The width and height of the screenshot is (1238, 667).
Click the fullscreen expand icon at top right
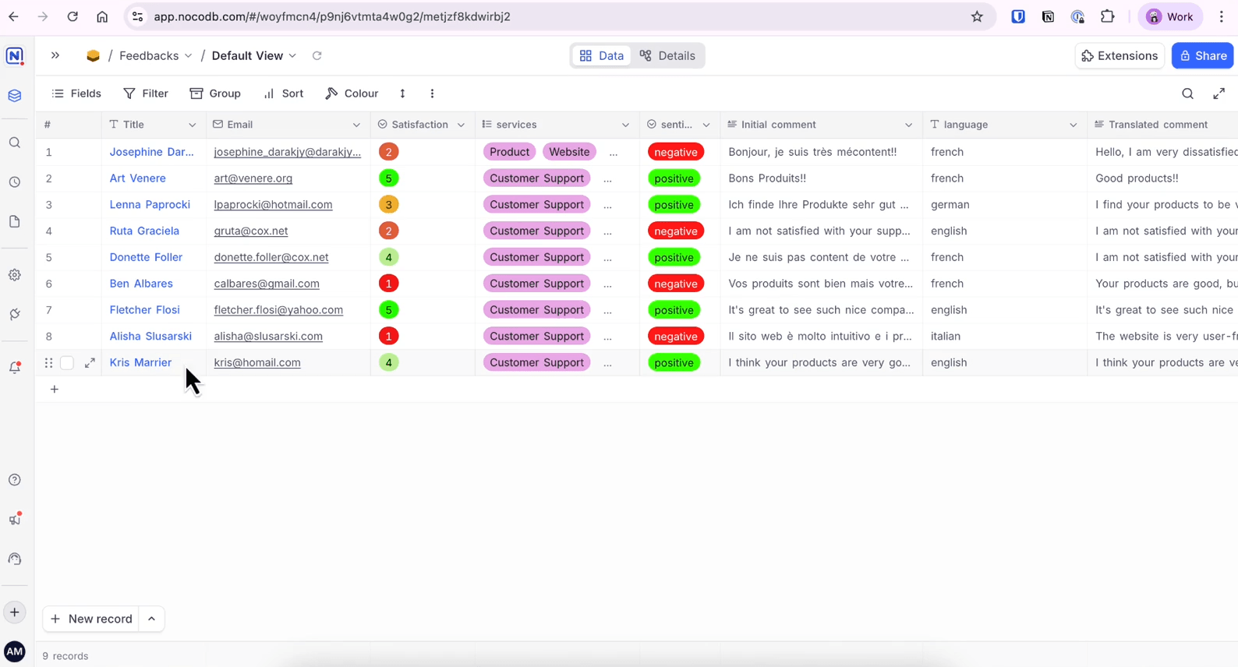(1219, 94)
